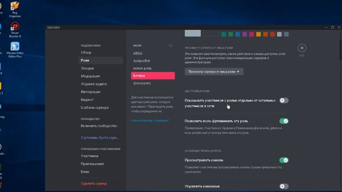
Task: Open the Нужна помощь с правами link
Action: coord(150,121)
